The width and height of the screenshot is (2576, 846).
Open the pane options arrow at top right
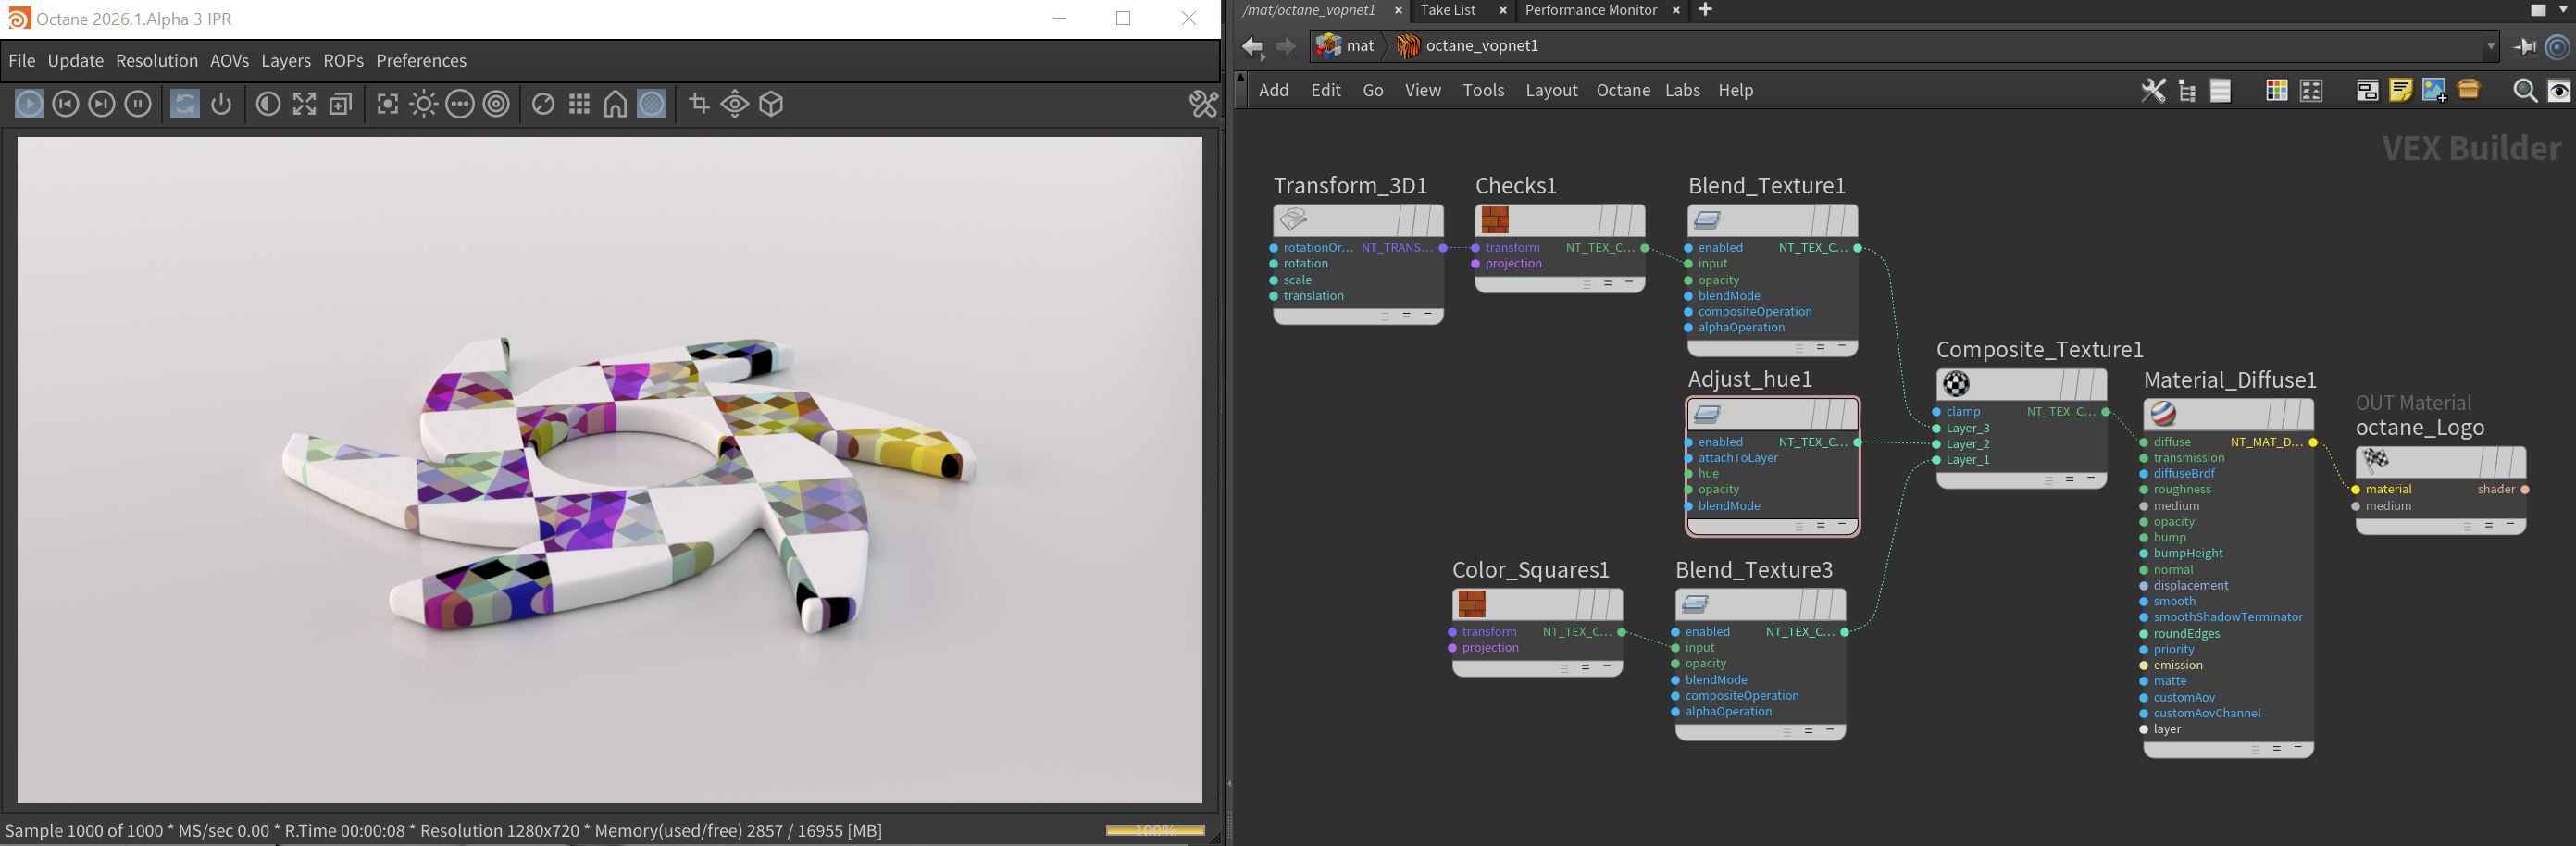[x=2562, y=10]
